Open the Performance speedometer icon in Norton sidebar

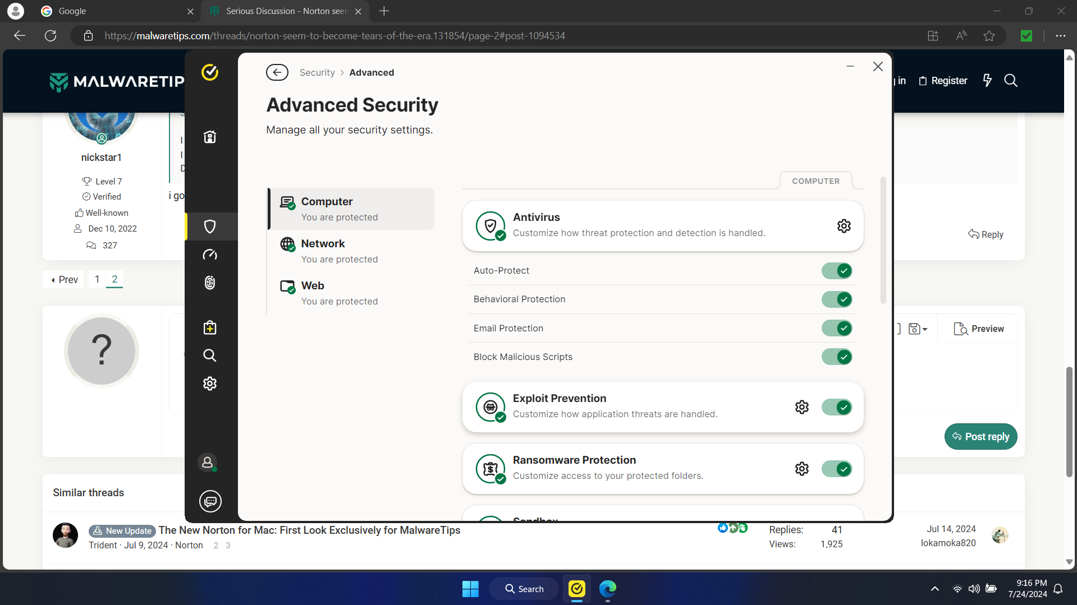(210, 255)
